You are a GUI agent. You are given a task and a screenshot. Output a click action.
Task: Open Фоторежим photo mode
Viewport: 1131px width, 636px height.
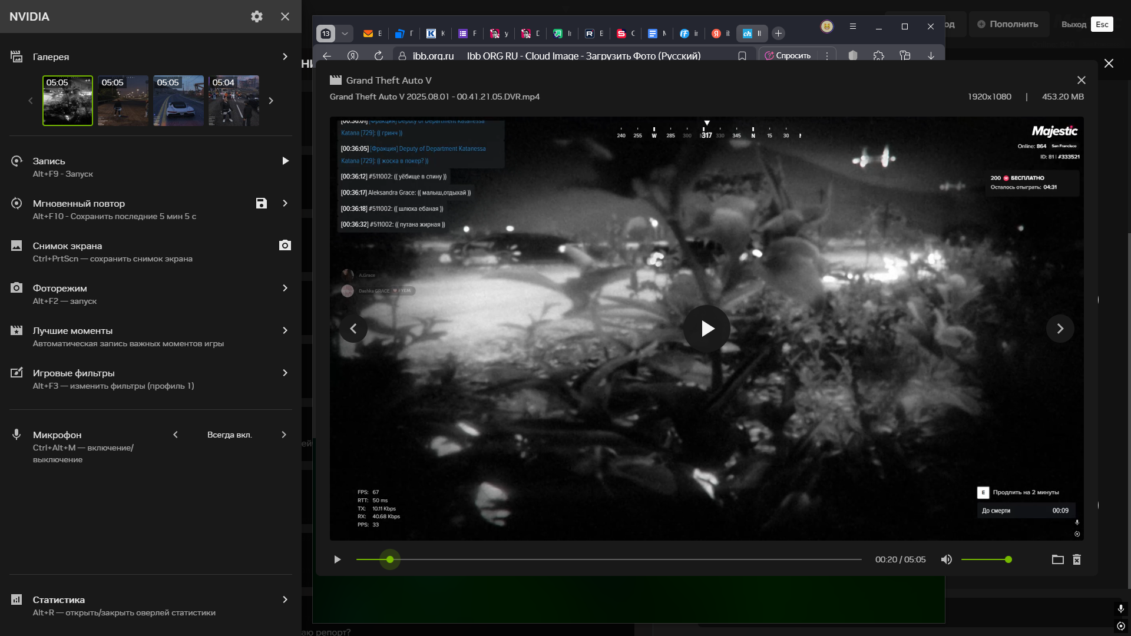point(60,288)
